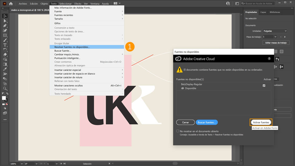Select the Symbol Sprayer tool

click(5, 74)
